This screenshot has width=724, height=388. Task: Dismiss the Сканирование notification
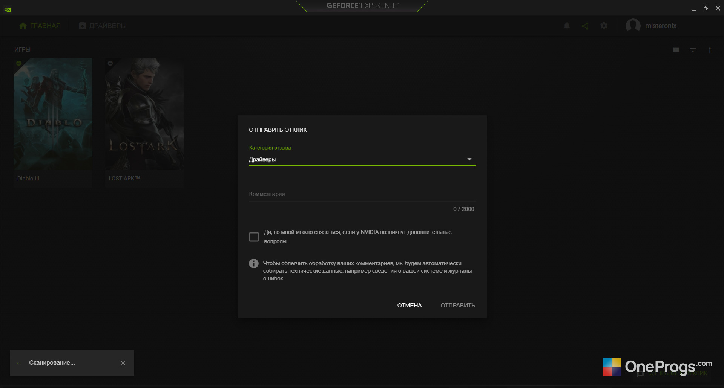tap(123, 363)
